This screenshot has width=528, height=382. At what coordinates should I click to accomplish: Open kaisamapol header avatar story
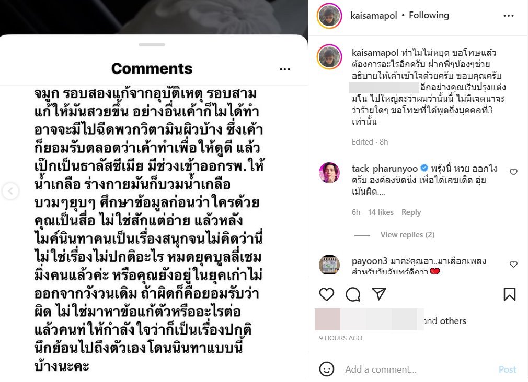(329, 16)
